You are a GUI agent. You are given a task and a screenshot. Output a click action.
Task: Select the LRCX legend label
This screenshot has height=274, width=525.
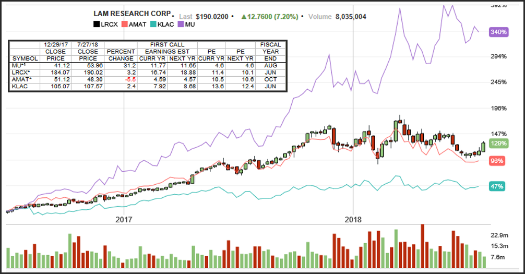[109, 25]
